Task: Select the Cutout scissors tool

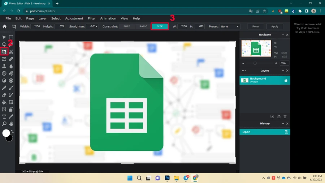Action: click(x=11, y=52)
